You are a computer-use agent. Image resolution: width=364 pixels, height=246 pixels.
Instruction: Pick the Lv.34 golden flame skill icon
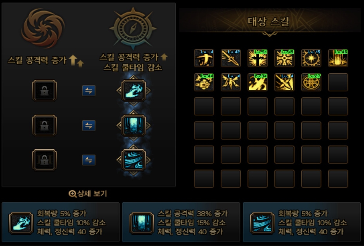point(258,82)
